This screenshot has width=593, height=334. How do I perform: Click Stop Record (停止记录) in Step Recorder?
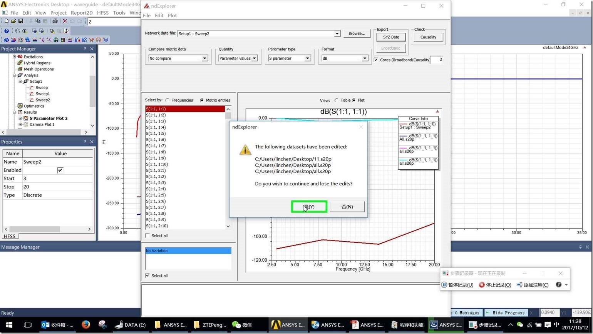pos(495,285)
